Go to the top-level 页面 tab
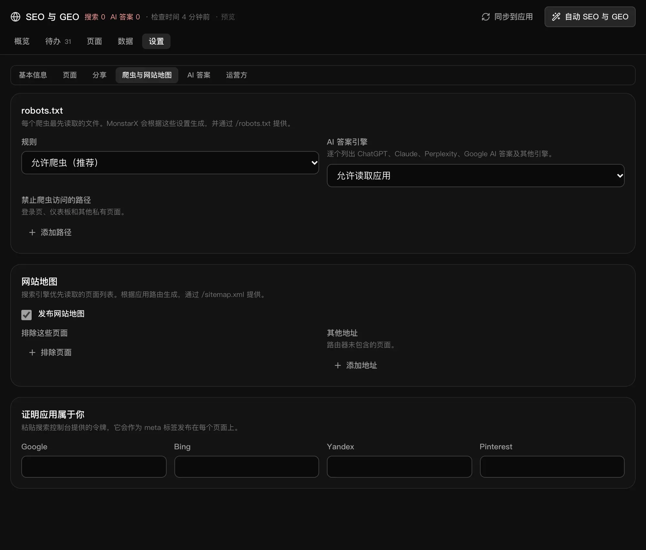The image size is (646, 550). pyautogui.click(x=94, y=41)
